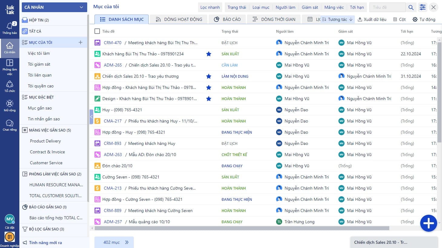
Task: Open the CÁ NHÂN dropdown
Action: click(54, 7)
